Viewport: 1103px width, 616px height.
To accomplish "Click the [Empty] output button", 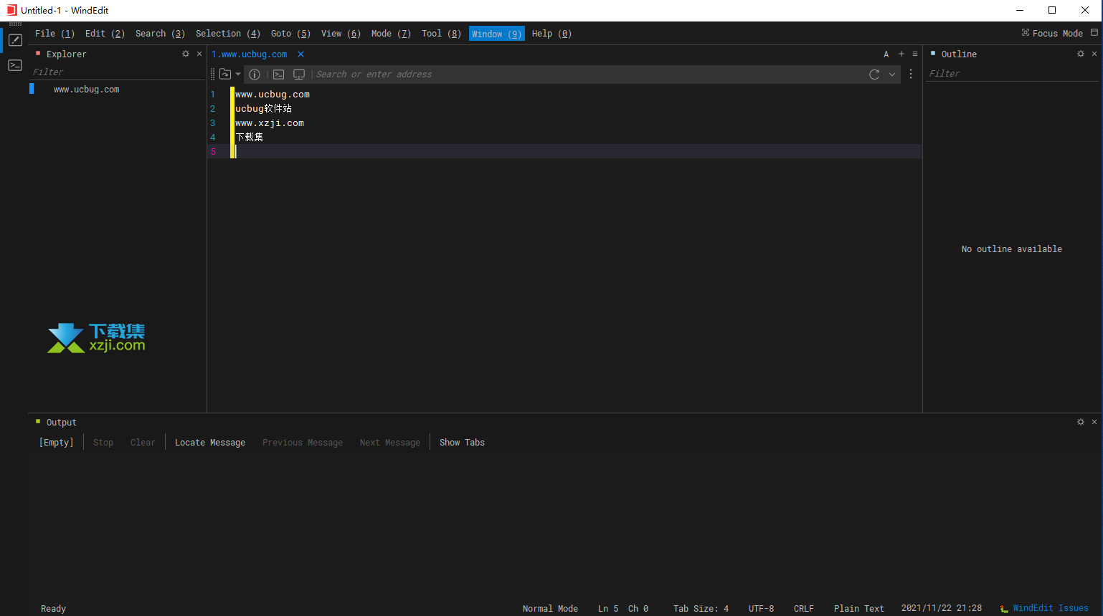I will (57, 443).
